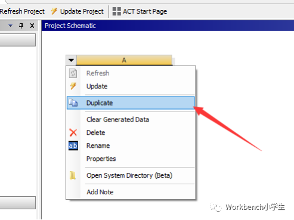The height and width of the screenshot is (220, 294).
Task: Choose Clear Generated Data
Action: point(117,119)
